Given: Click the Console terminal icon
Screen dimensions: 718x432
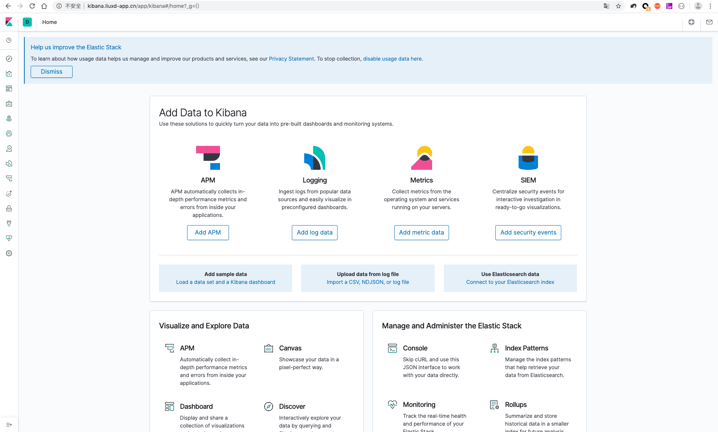Looking at the screenshot, I should tap(392, 348).
